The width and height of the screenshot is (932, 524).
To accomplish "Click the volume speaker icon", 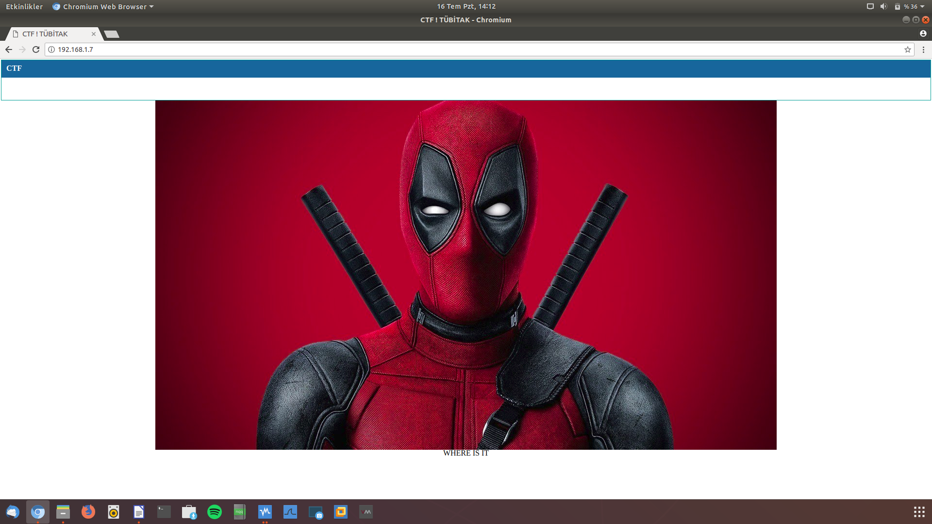I will 883,6.
